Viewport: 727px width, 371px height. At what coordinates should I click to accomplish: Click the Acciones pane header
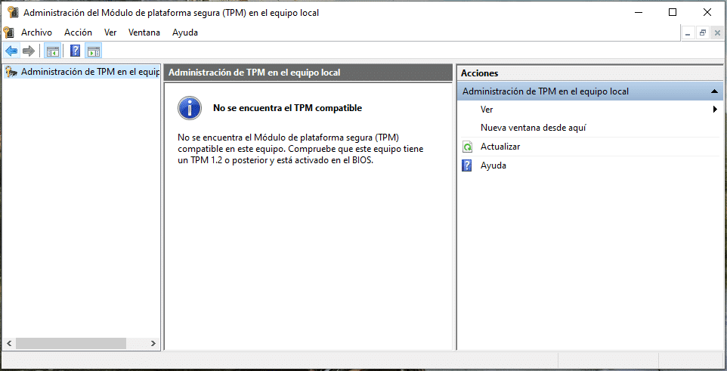click(590, 73)
